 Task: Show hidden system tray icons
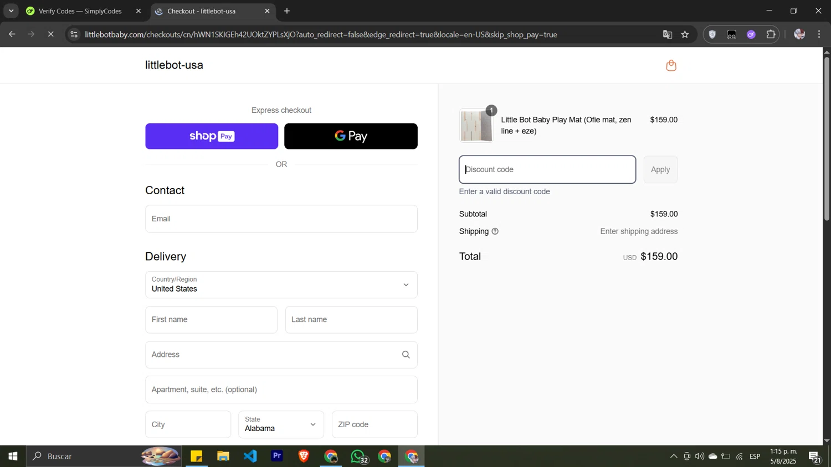click(x=674, y=456)
